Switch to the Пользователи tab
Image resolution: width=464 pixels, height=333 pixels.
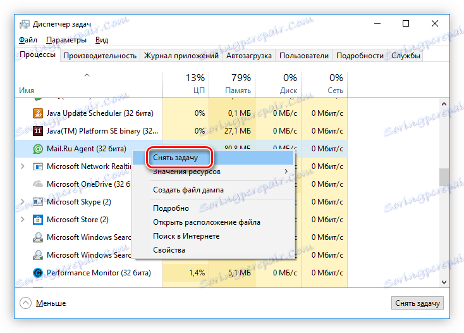coord(304,56)
